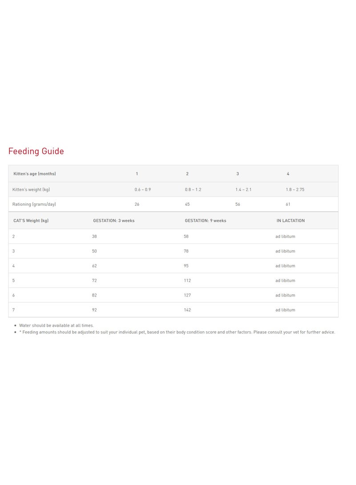Image resolution: width=356 pixels, height=485 pixels.
Task: Select the "IN LACTATION" column header
Action: point(291,220)
